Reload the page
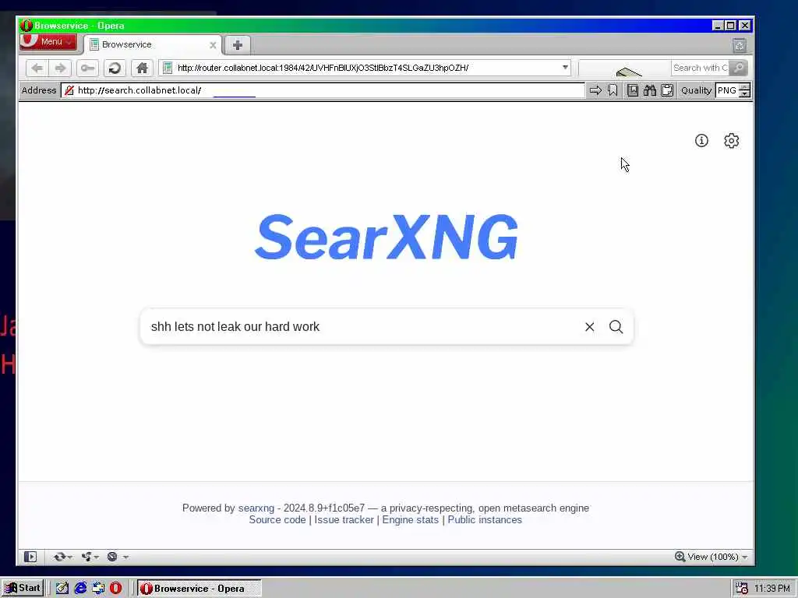Screen dimensions: 798x598 [x=115, y=68]
